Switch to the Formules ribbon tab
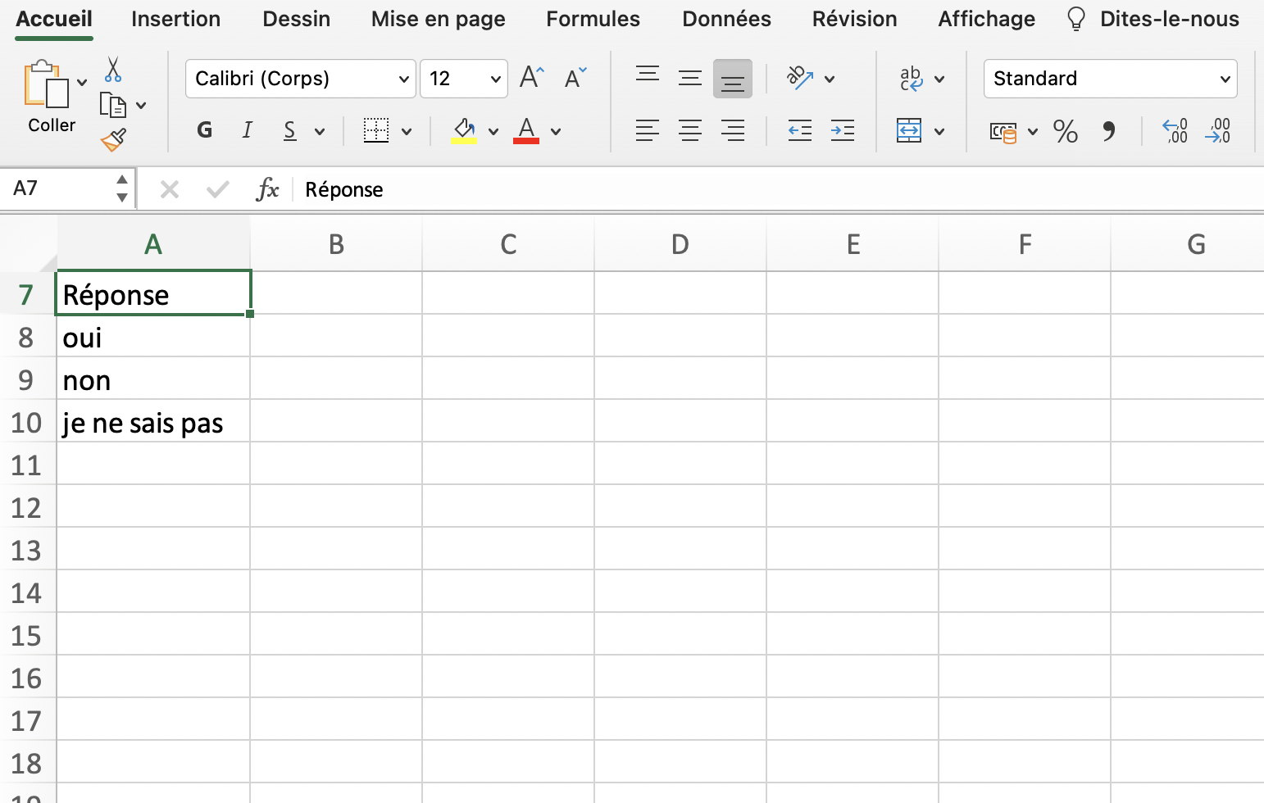The width and height of the screenshot is (1264, 803). coord(592,19)
